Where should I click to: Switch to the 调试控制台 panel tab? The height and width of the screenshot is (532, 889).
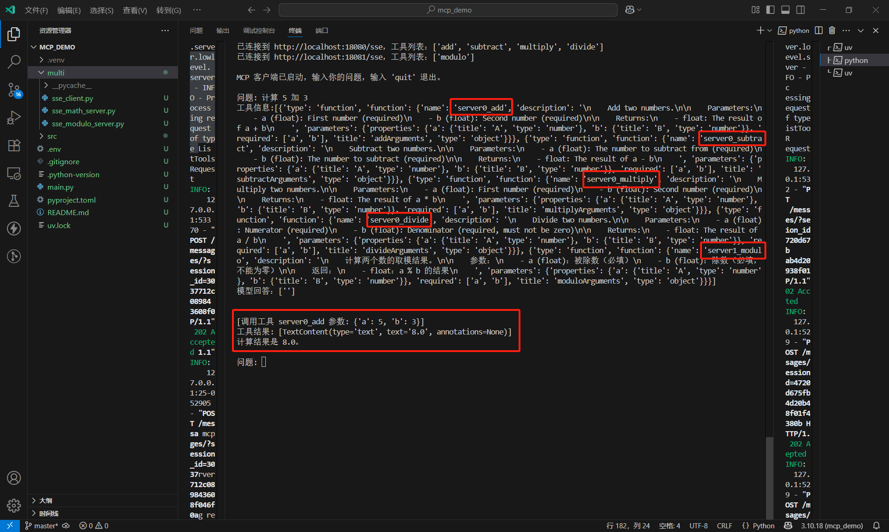pos(259,31)
